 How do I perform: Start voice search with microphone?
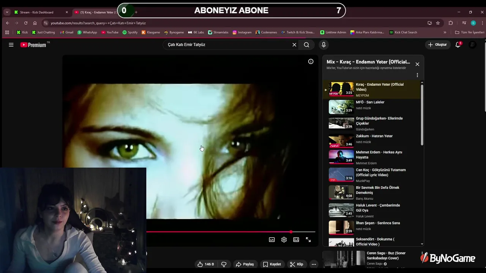pos(323,45)
